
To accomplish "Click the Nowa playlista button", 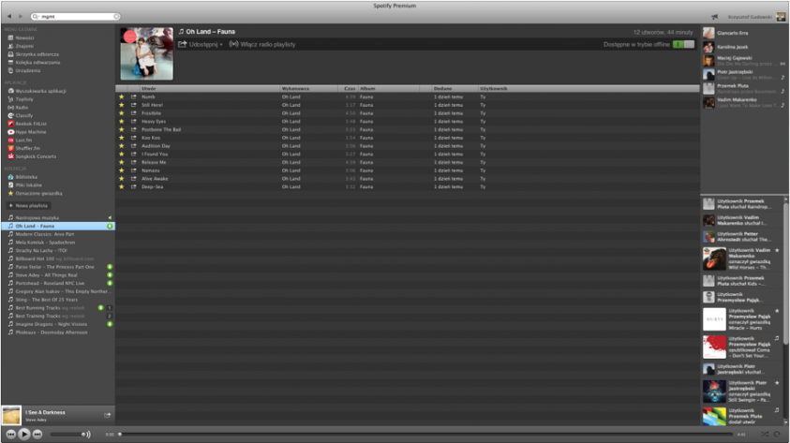I will pyautogui.click(x=28, y=205).
